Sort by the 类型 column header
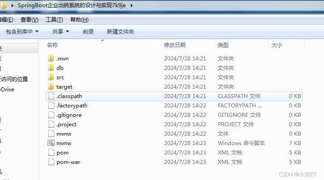This screenshot has width=324, height=180. [223, 45]
